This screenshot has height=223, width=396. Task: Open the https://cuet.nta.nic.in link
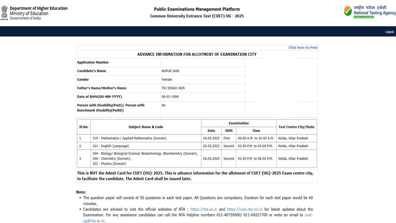point(245,209)
